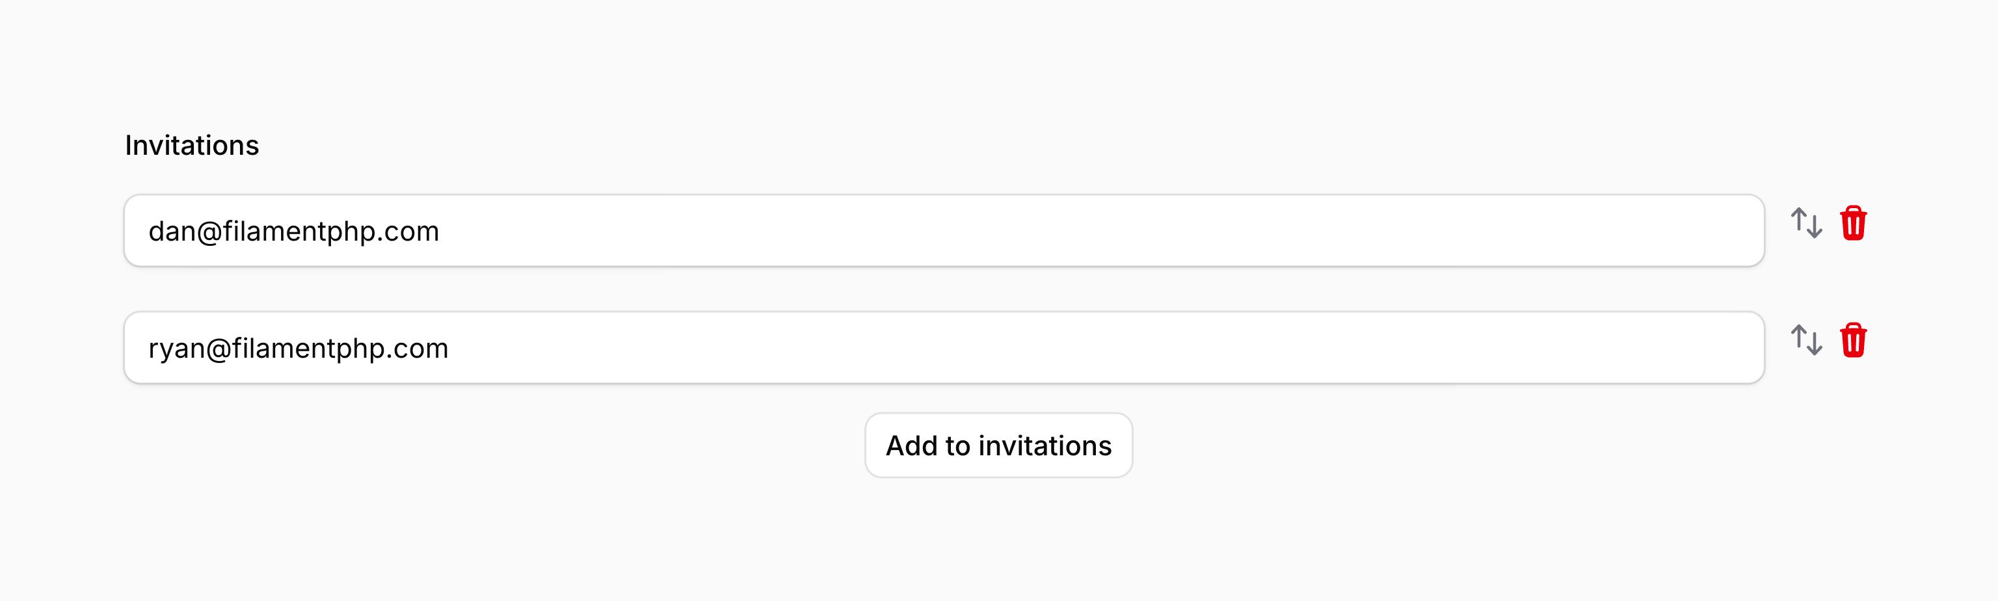Place cursor in the dan@filamentphp.com text

(294, 232)
